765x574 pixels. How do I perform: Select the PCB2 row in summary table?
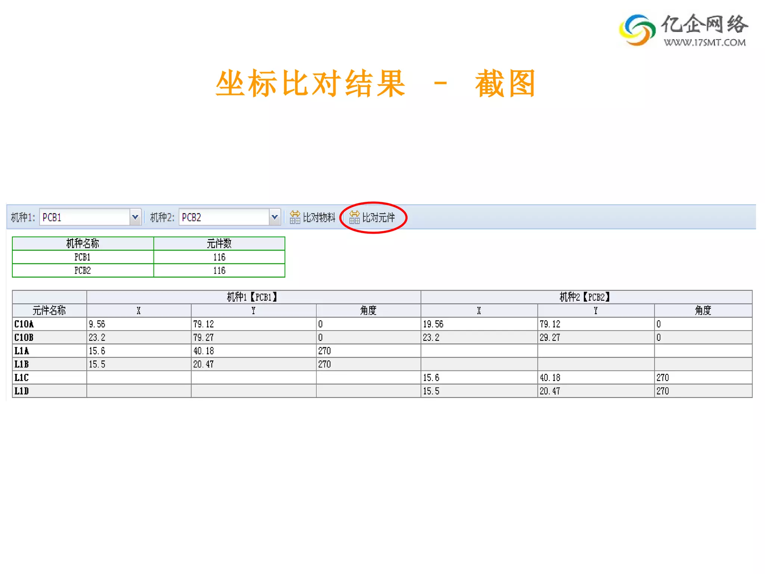point(149,271)
